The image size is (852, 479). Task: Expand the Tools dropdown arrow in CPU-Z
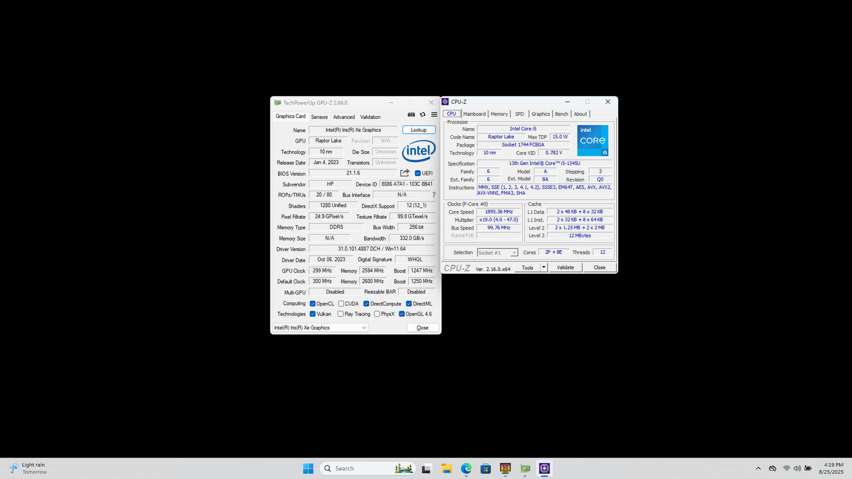click(544, 268)
